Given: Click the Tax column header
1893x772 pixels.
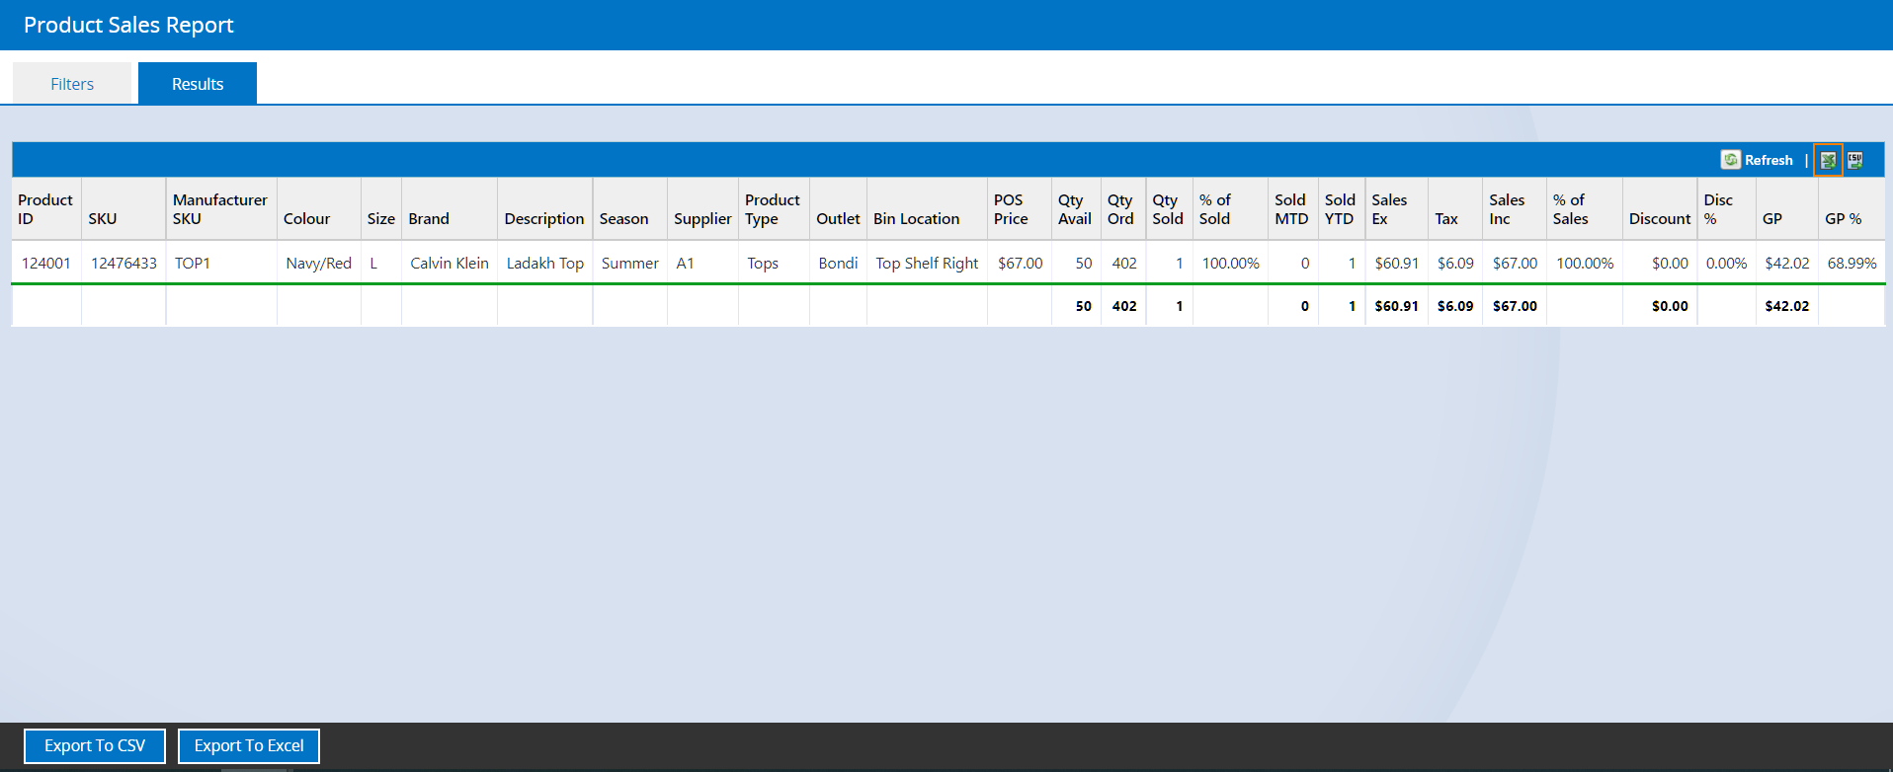Looking at the screenshot, I should (x=1455, y=209).
